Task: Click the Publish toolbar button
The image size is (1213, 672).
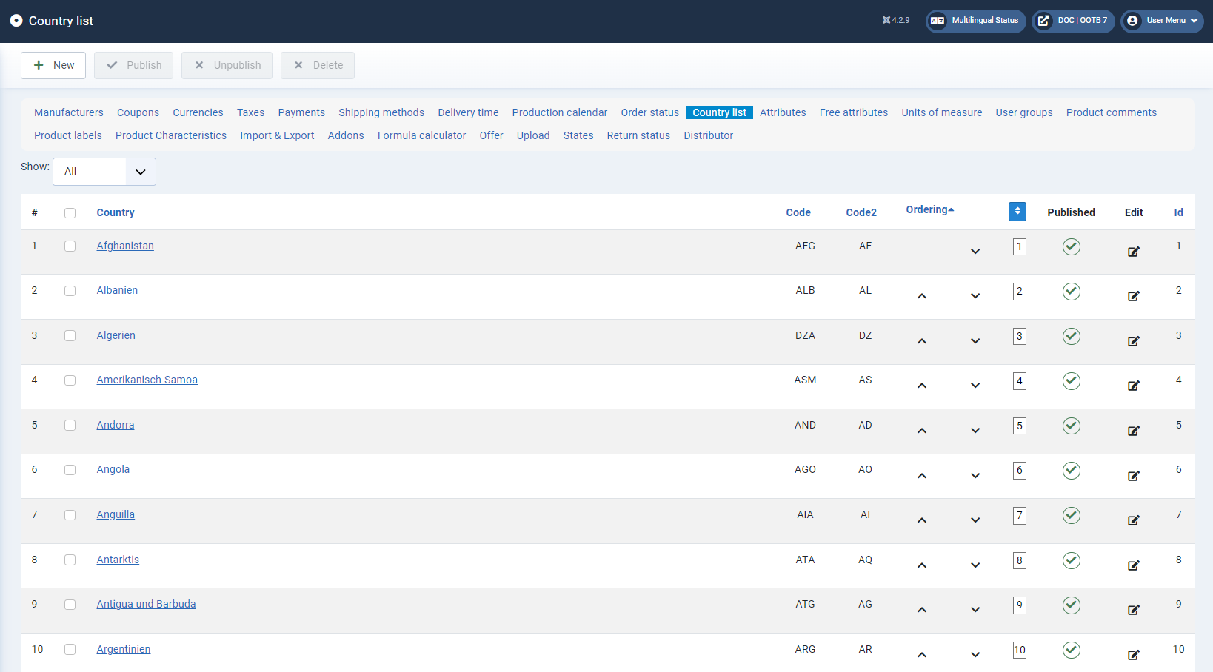Action: tap(133, 65)
